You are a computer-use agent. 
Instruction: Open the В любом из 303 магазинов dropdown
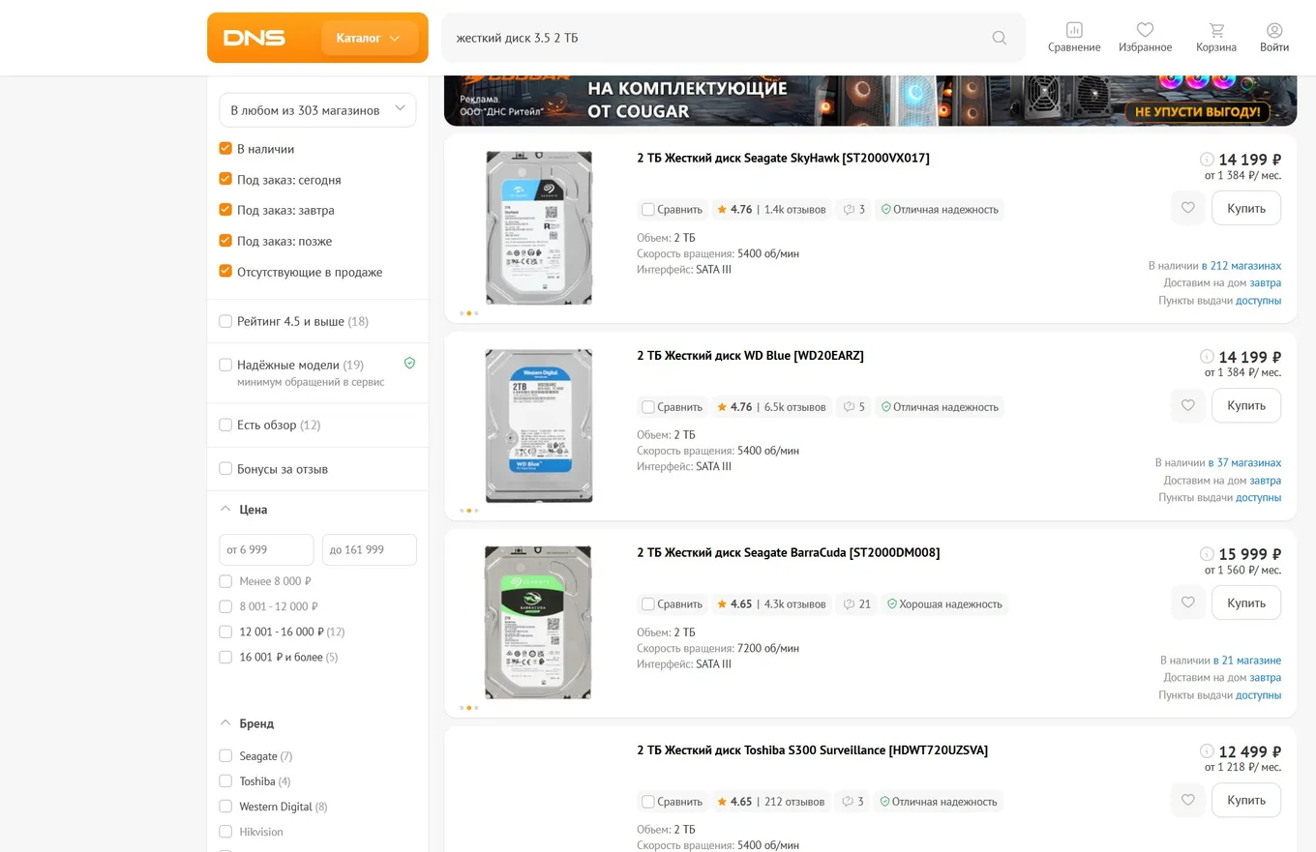tap(317, 110)
